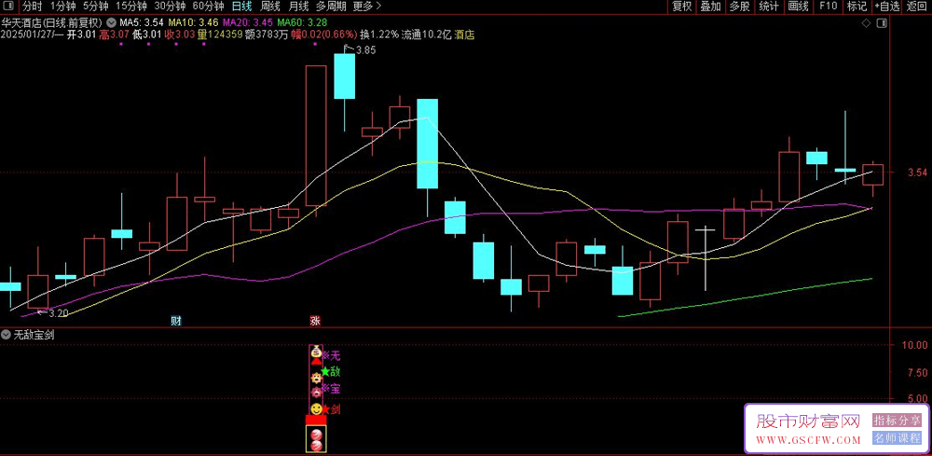Click the 叠加 overlay button
The height and width of the screenshot is (456, 932).
pos(710,7)
